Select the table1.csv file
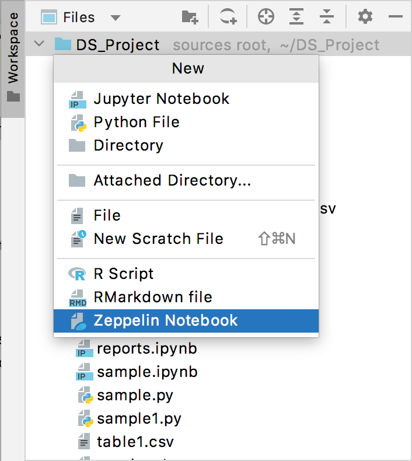412x461 pixels. (x=135, y=442)
